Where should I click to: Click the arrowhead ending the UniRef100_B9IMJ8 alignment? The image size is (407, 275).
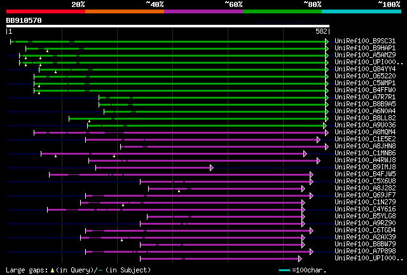tap(212, 167)
